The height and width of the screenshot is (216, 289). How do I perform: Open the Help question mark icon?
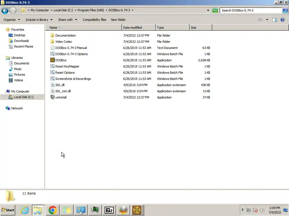pos(282,20)
